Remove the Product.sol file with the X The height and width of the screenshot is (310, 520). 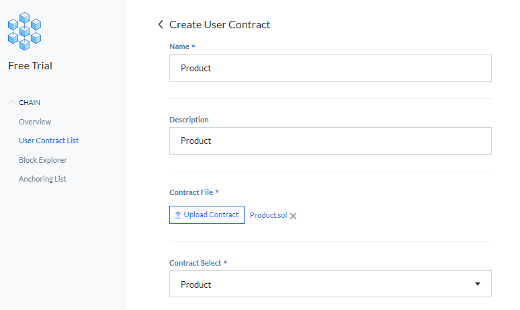click(x=294, y=216)
